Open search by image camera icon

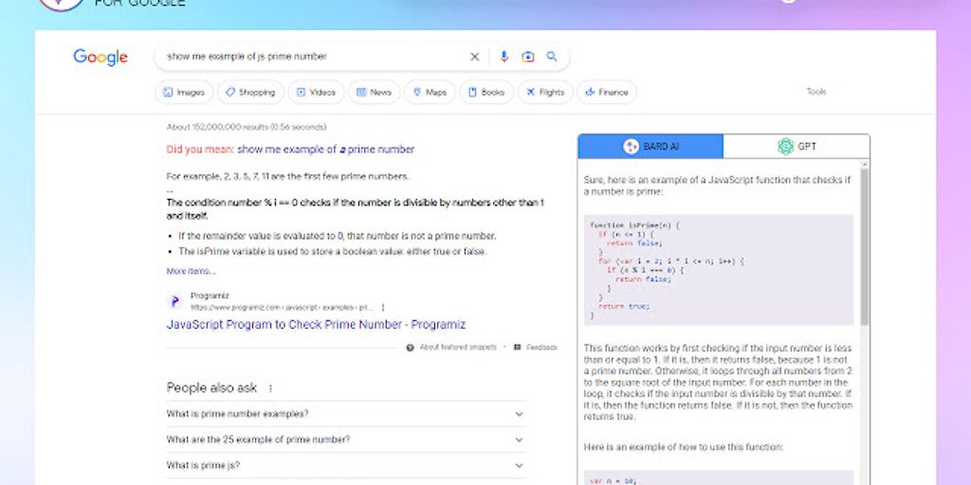(x=527, y=57)
